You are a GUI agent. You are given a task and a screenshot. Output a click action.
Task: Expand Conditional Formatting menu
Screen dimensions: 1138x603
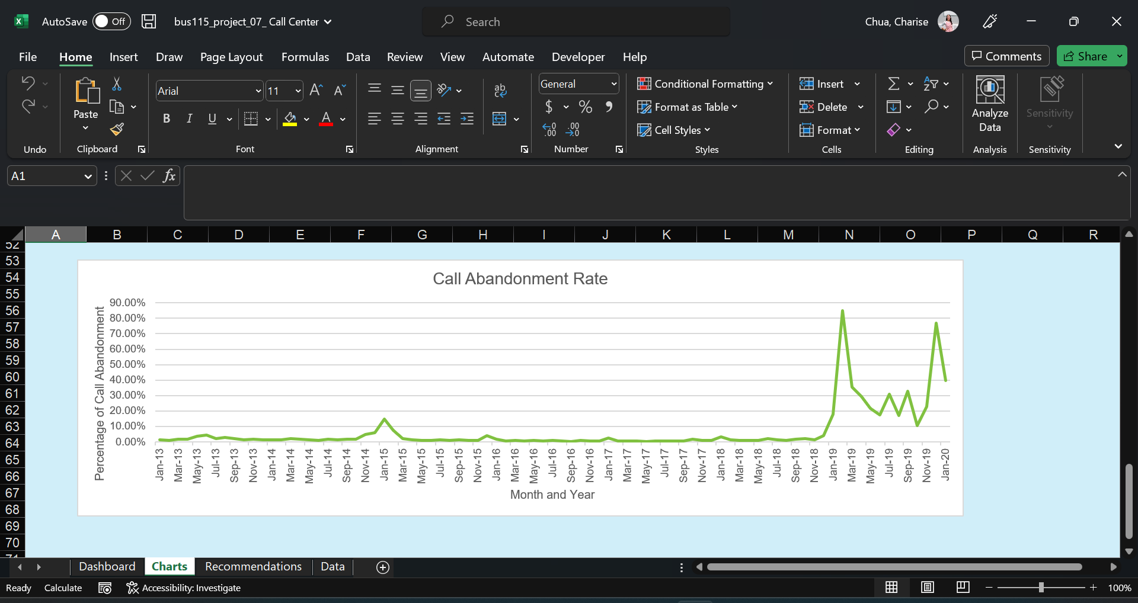click(705, 84)
